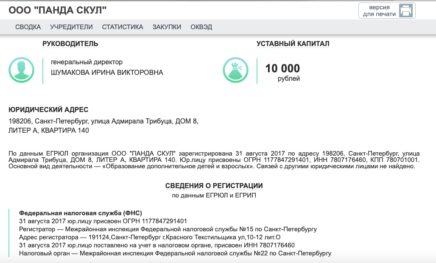Click the Федеральная налоговая служба (ФНС) heading
Image resolution: width=436 pixels, height=263 pixels.
tap(81, 213)
